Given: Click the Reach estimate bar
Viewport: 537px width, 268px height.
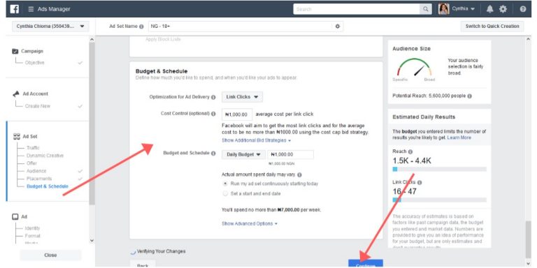Looking at the screenshot, I should pyautogui.click(x=439, y=169).
